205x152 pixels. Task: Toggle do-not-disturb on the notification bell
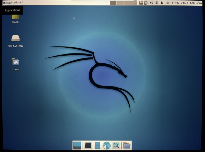click(162, 3)
